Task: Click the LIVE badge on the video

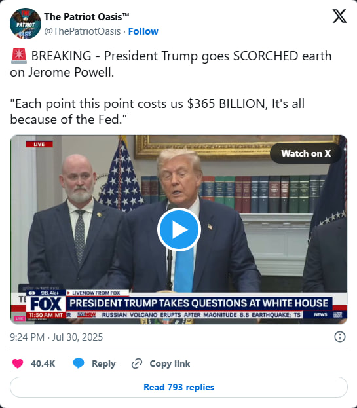Action: coord(39,144)
